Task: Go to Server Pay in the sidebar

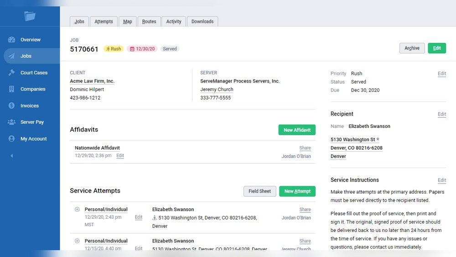Action: (x=32, y=122)
